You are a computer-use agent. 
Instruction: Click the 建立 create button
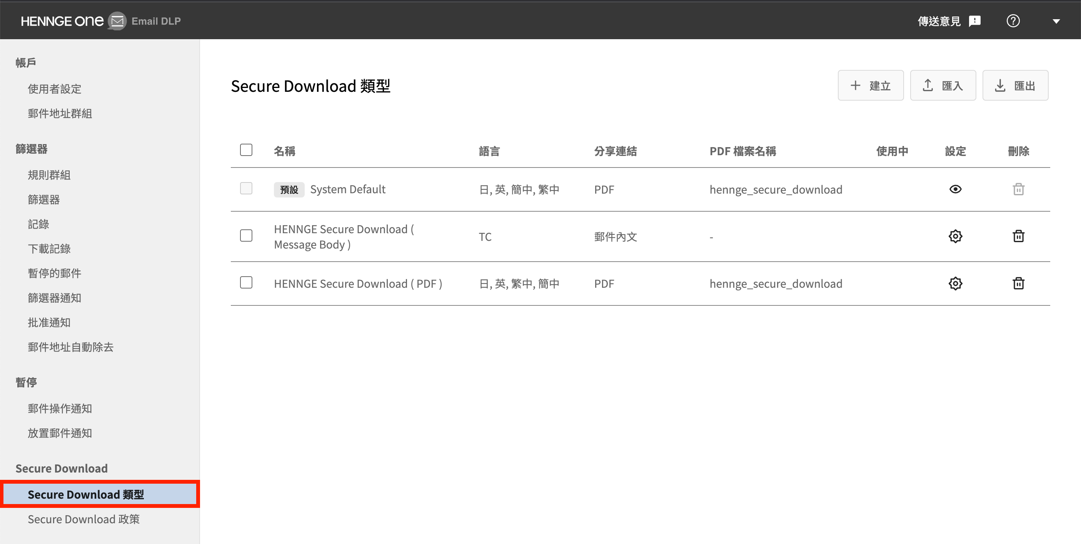pos(871,86)
